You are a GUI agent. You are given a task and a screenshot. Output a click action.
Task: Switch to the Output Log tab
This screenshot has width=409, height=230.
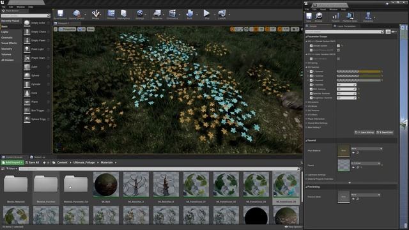click(x=38, y=157)
